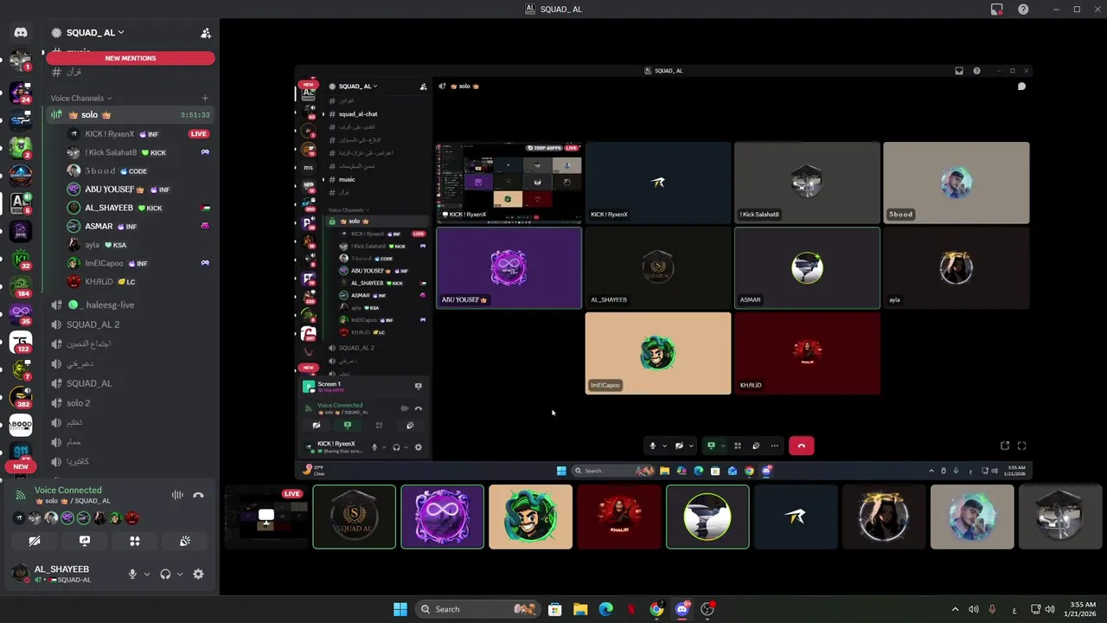1107x623 pixels.
Task: Open Discord direct messages home icon
Action: click(21, 33)
